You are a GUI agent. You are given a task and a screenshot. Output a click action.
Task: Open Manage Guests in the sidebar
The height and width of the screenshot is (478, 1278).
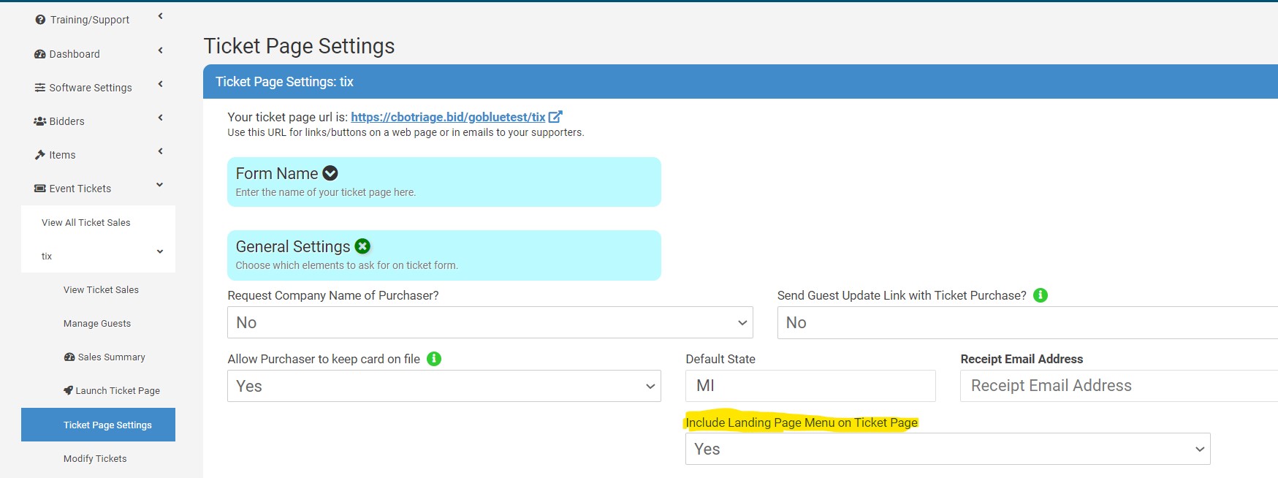click(x=97, y=324)
